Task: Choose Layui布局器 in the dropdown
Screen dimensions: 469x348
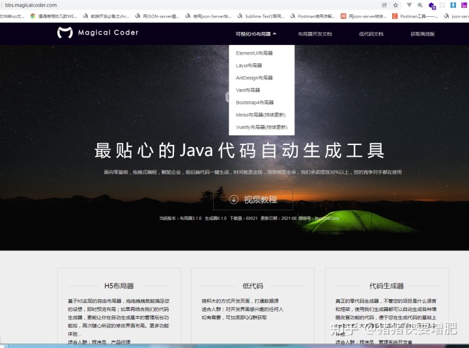Action: pos(249,66)
